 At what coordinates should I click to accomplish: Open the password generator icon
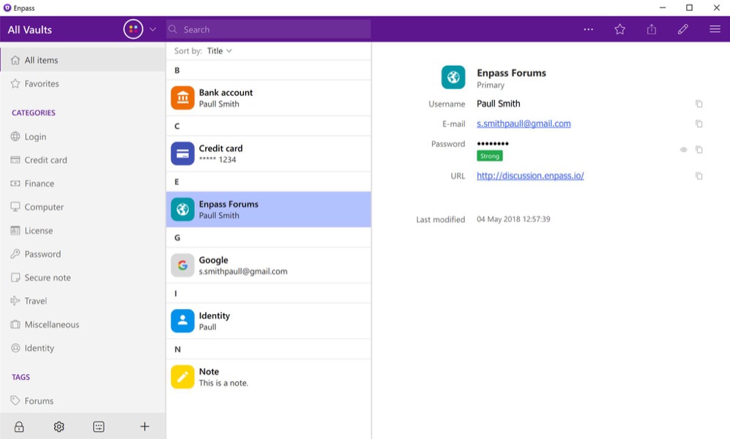click(99, 427)
